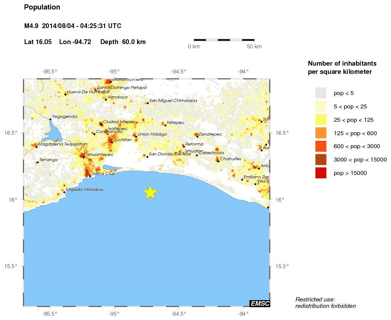Click the '50 km' scale label
Image resolution: width=391 pixels, height=320 pixels.
coord(254,47)
